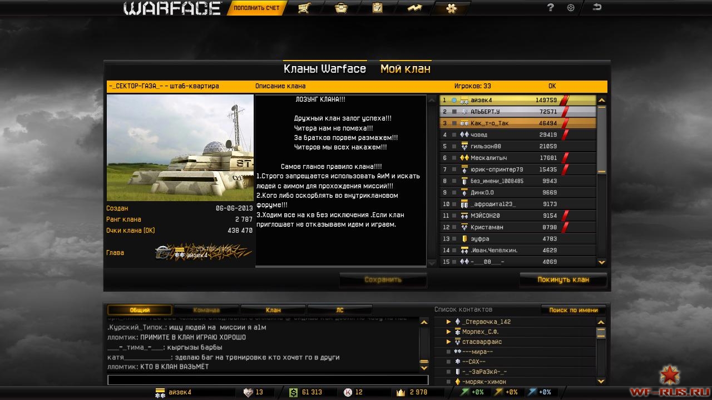The height and width of the screenshot is (400, 712).
Task: Expand contact _Стервочка_142
Action: (x=449, y=322)
